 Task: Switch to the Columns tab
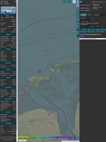[96, 15]
